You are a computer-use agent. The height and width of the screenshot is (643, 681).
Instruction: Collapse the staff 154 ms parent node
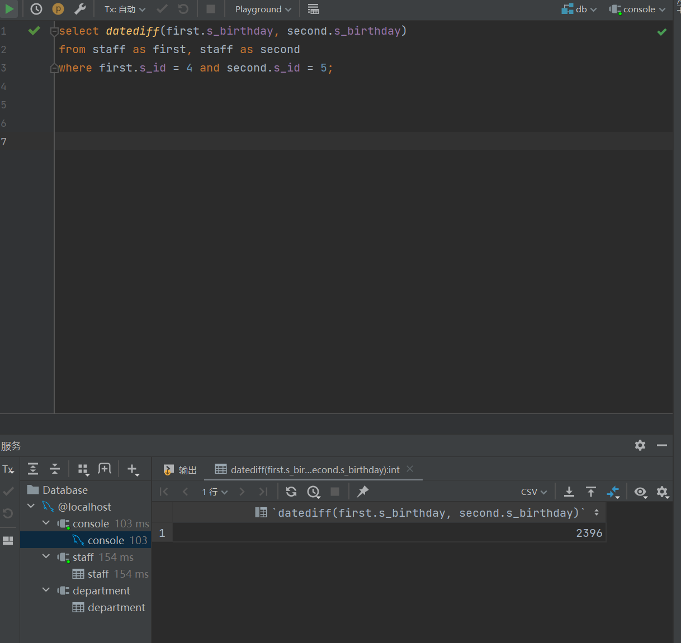coord(46,556)
